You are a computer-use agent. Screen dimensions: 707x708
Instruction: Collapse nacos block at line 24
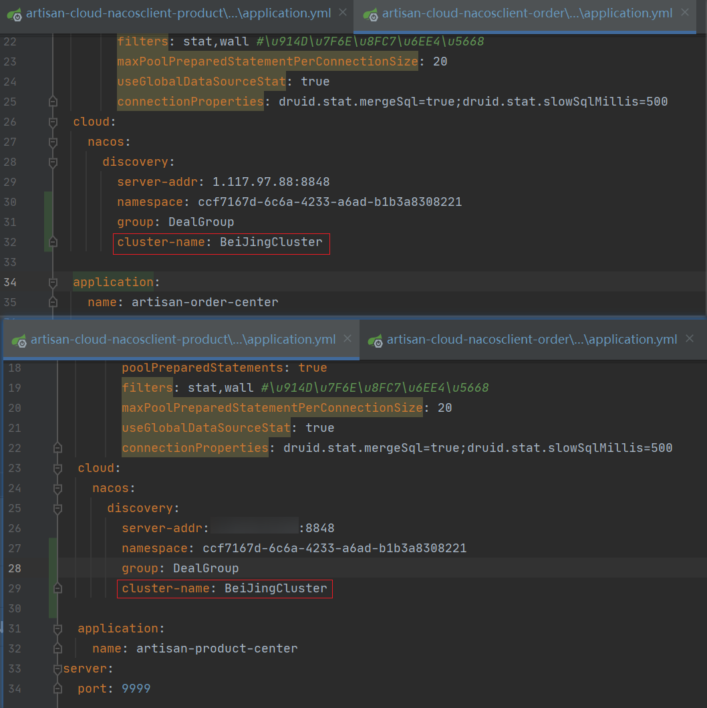pos(57,489)
